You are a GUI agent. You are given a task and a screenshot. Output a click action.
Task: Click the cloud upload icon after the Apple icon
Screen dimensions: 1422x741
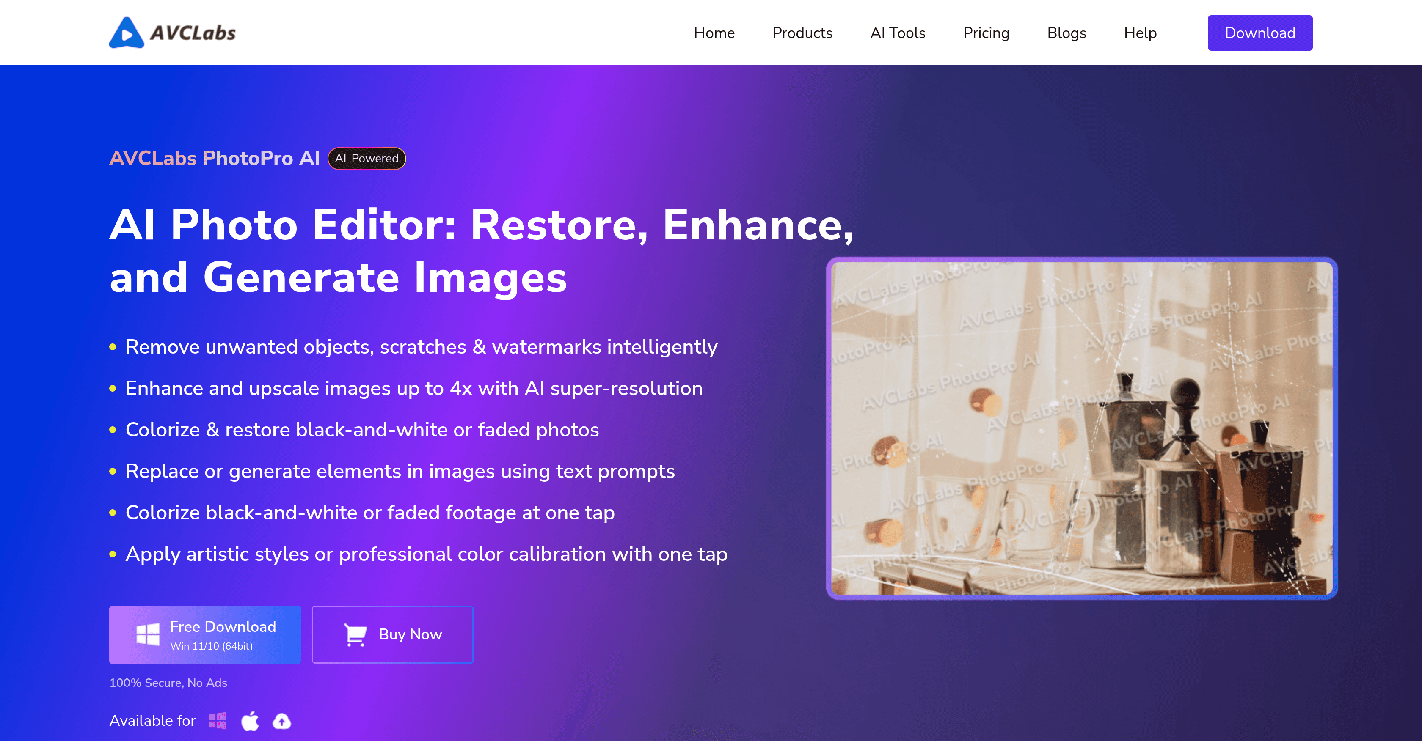pos(281,721)
